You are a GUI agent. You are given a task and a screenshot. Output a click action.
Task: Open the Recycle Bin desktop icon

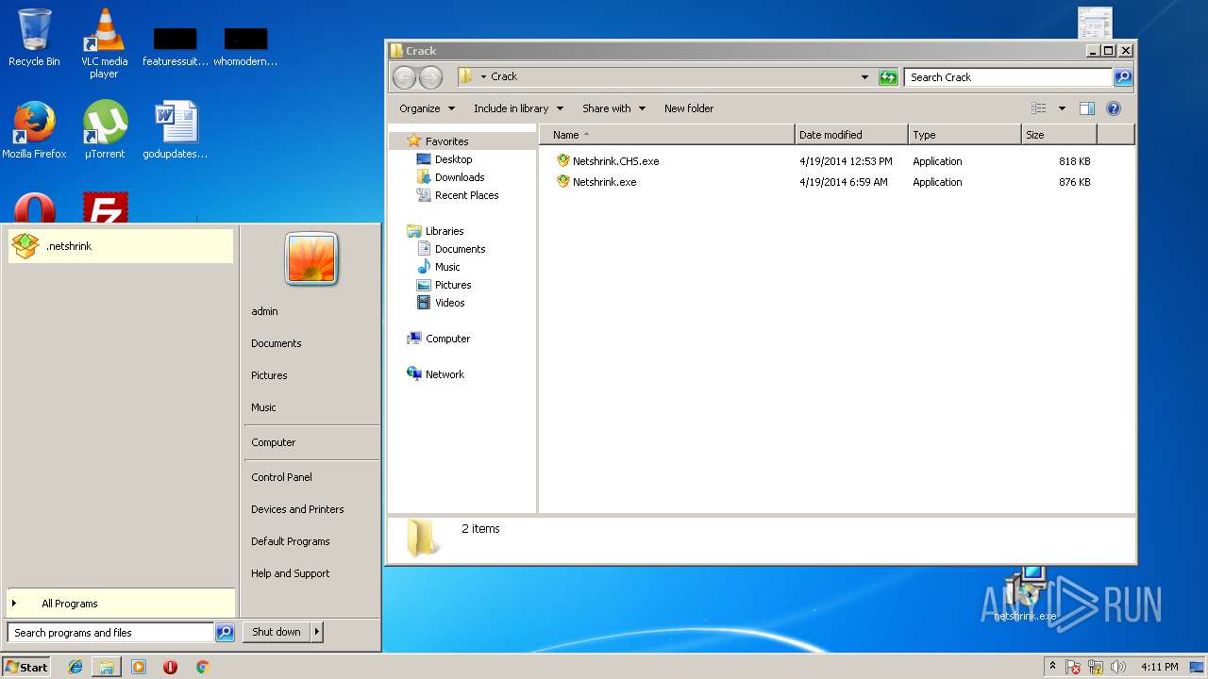(34, 38)
